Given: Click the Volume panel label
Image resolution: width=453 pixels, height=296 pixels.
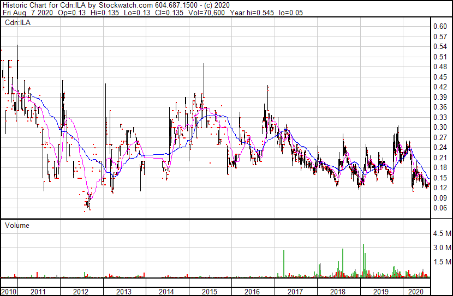Looking at the screenshot, I should point(17,225).
